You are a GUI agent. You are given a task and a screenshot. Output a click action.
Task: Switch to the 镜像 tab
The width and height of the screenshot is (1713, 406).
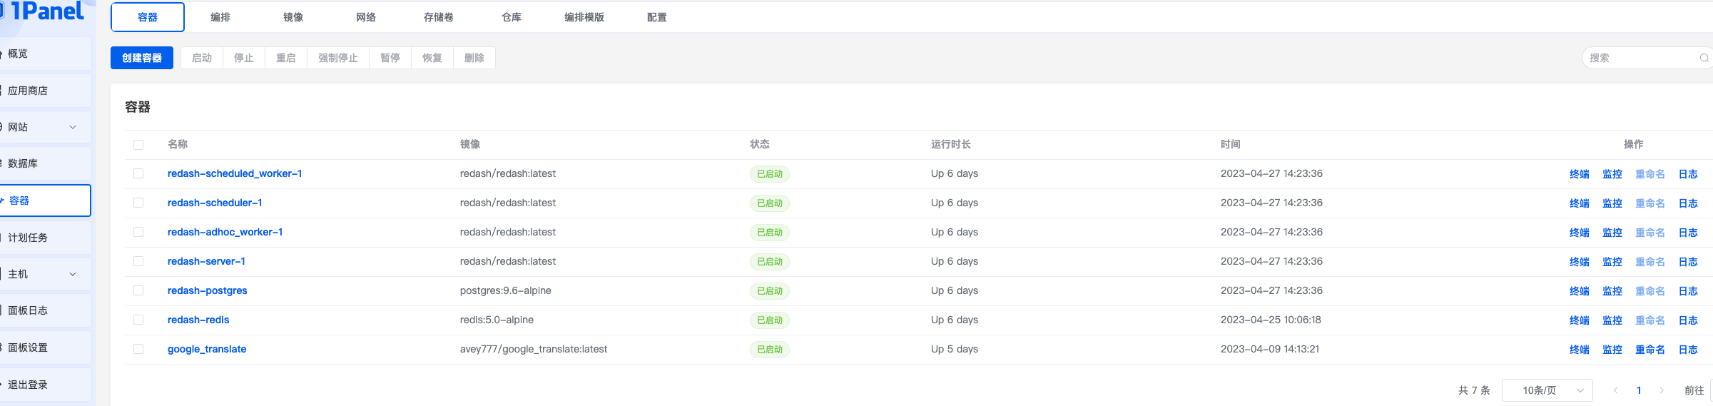[293, 17]
